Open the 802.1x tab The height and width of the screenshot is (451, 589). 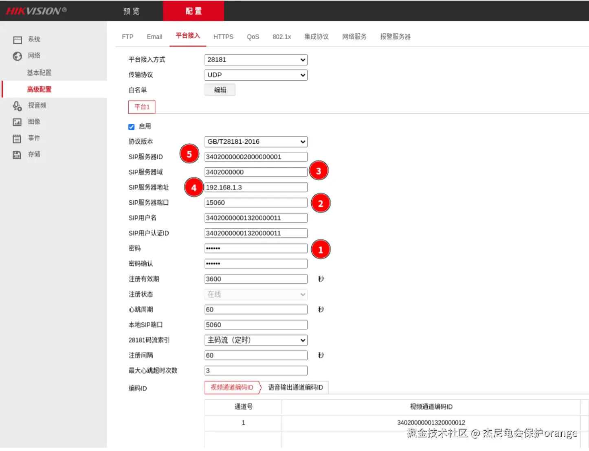(x=282, y=37)
